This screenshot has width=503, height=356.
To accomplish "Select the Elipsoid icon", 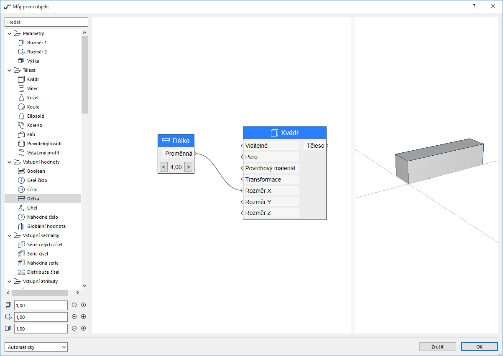I will tap(21, 116).
